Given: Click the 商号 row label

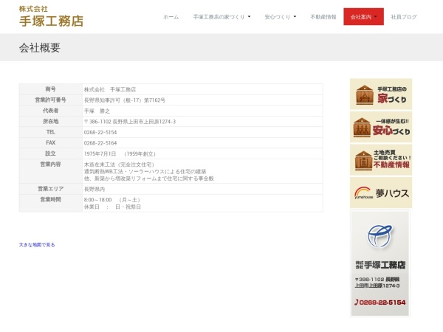Looking at the screenshot, I should point(50,89).
